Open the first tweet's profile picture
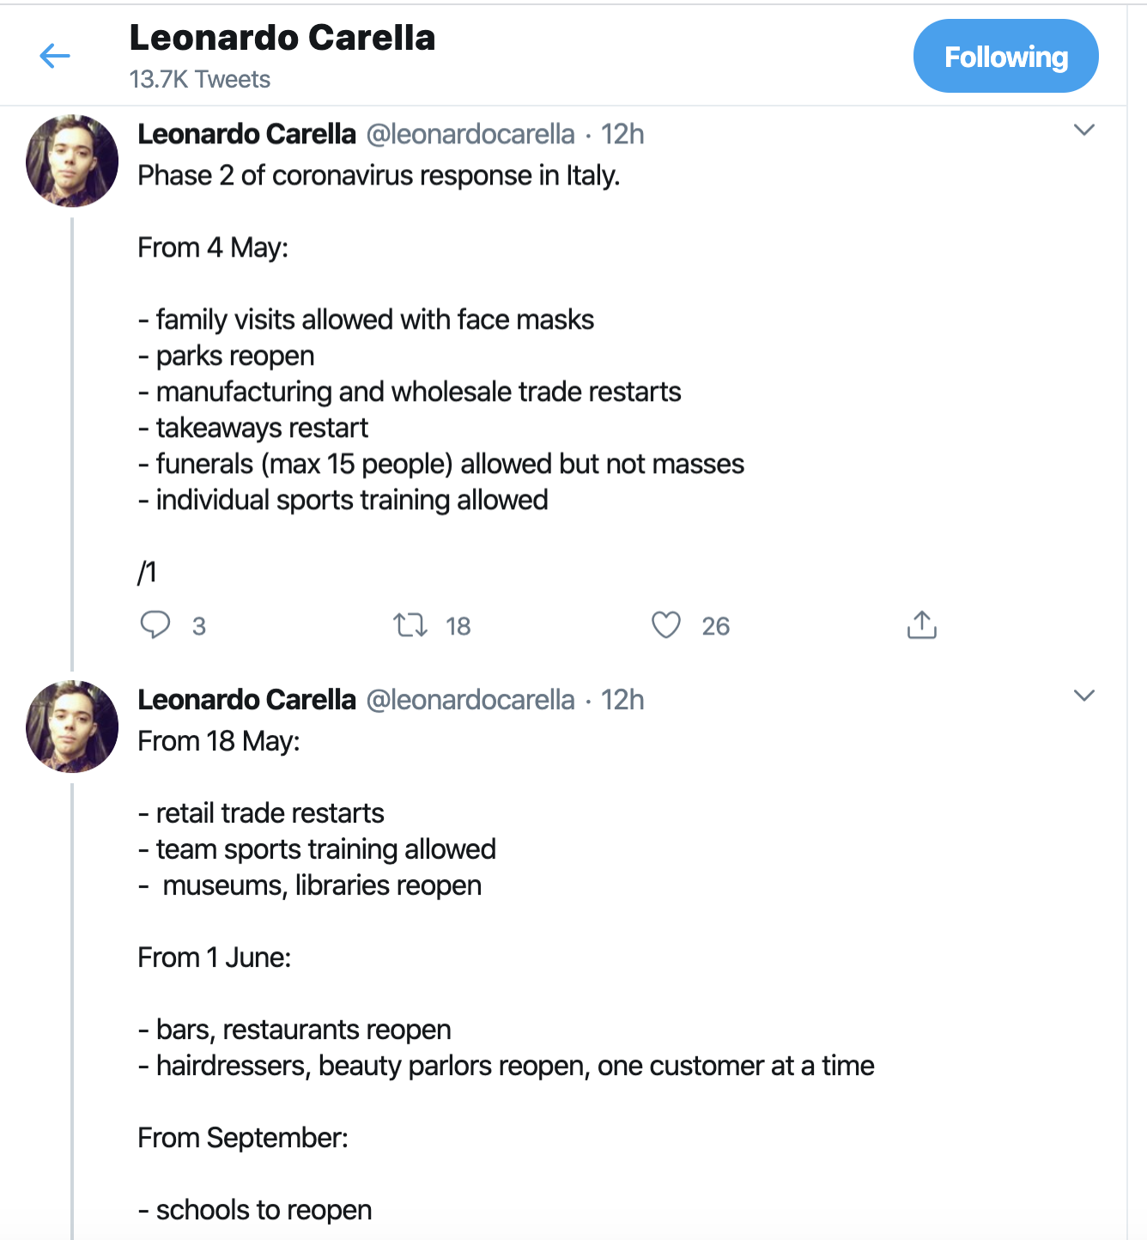The image size is (1147, 1240). 72,161
